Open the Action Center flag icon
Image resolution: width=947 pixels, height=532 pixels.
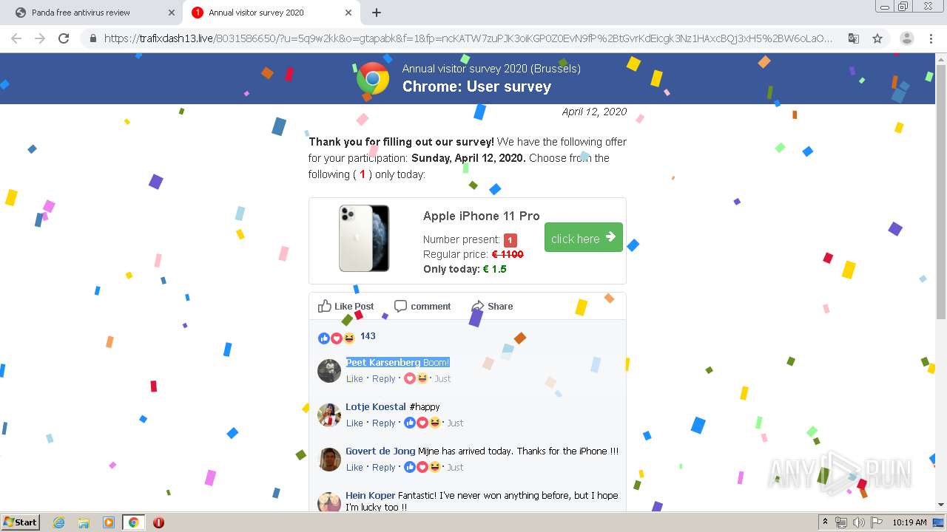877,522
